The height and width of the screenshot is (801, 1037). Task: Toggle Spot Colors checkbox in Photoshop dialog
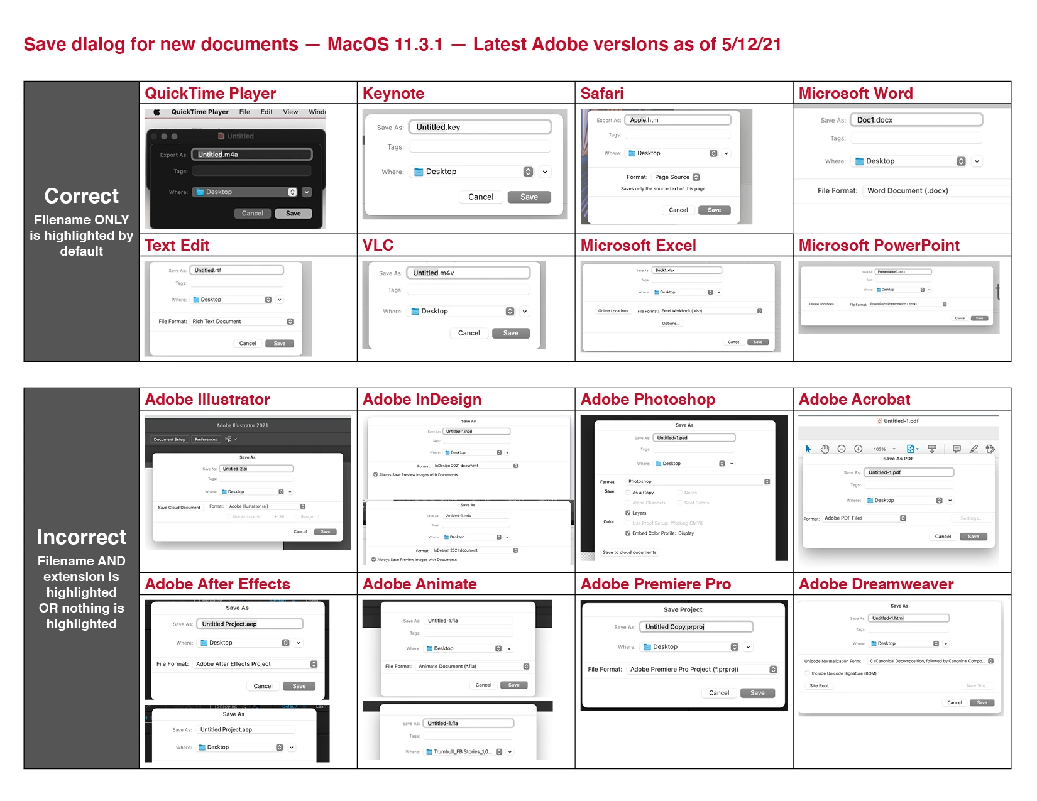click(680, 503)
